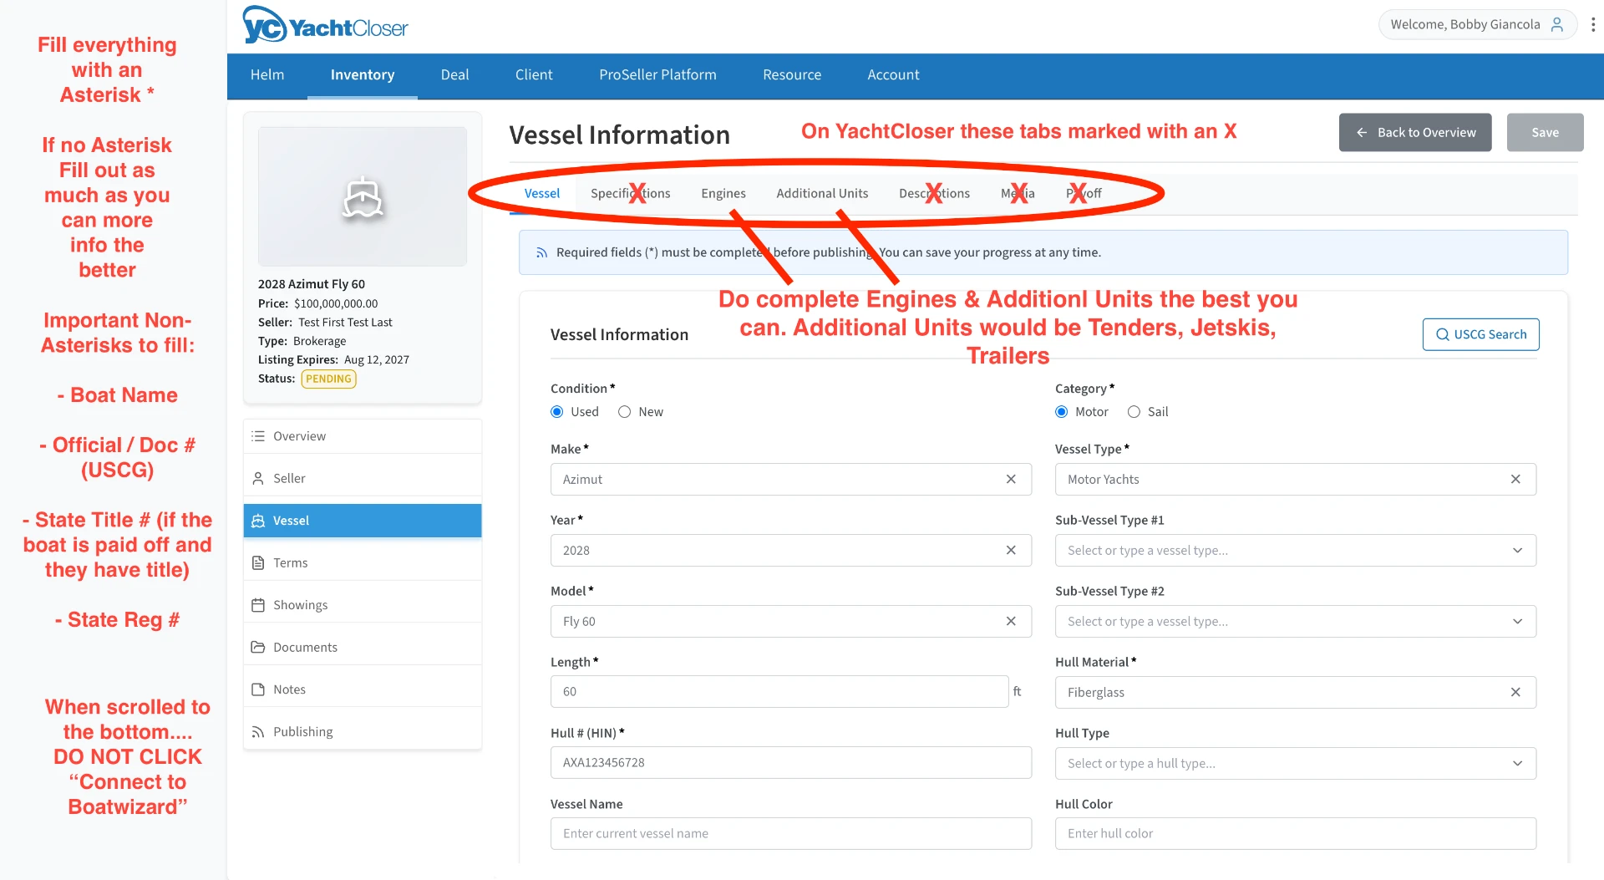Open the user profile icon next to Welcome
The width and height of the screenshot is (1604, 880).
click(x=1557, y=24)
